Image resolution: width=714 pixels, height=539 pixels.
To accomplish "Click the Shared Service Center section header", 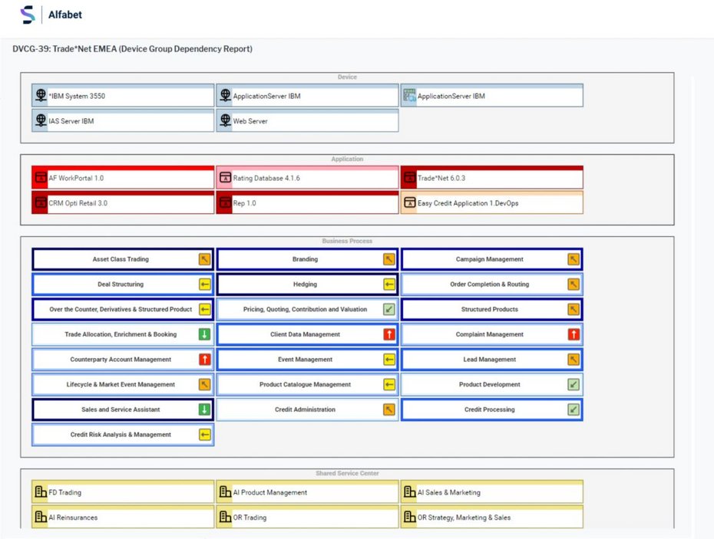I will 347,474.
